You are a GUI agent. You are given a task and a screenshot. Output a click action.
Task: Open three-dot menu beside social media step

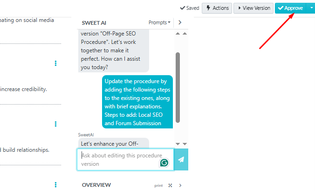(x=55, y=63)
